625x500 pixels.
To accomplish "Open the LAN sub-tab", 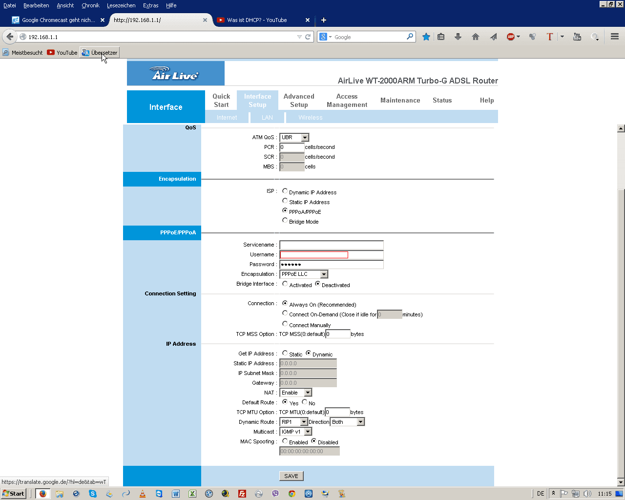I will 267,118.
